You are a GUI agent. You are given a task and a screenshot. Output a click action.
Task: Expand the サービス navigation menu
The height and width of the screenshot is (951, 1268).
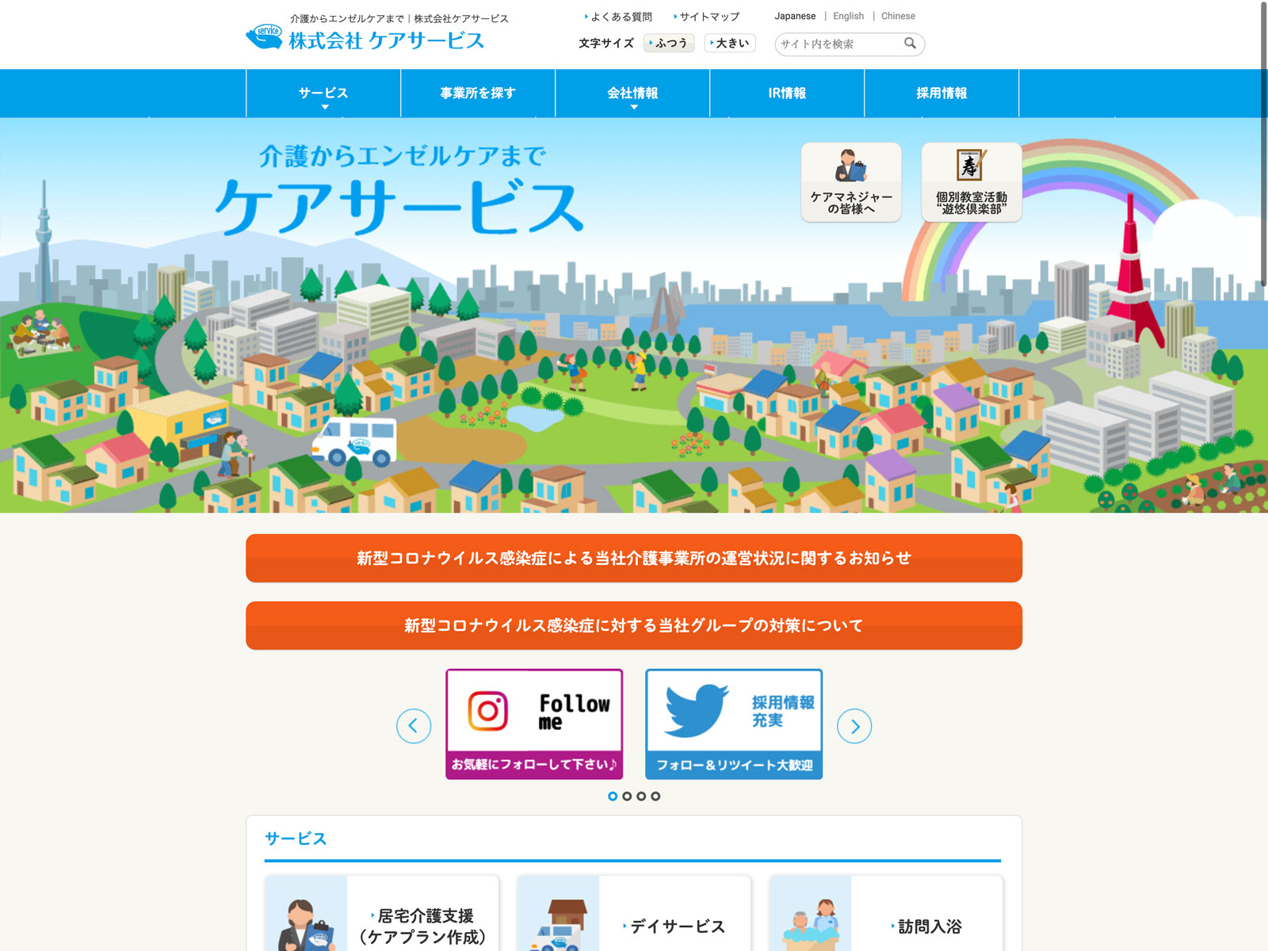(x=323, y=94)
